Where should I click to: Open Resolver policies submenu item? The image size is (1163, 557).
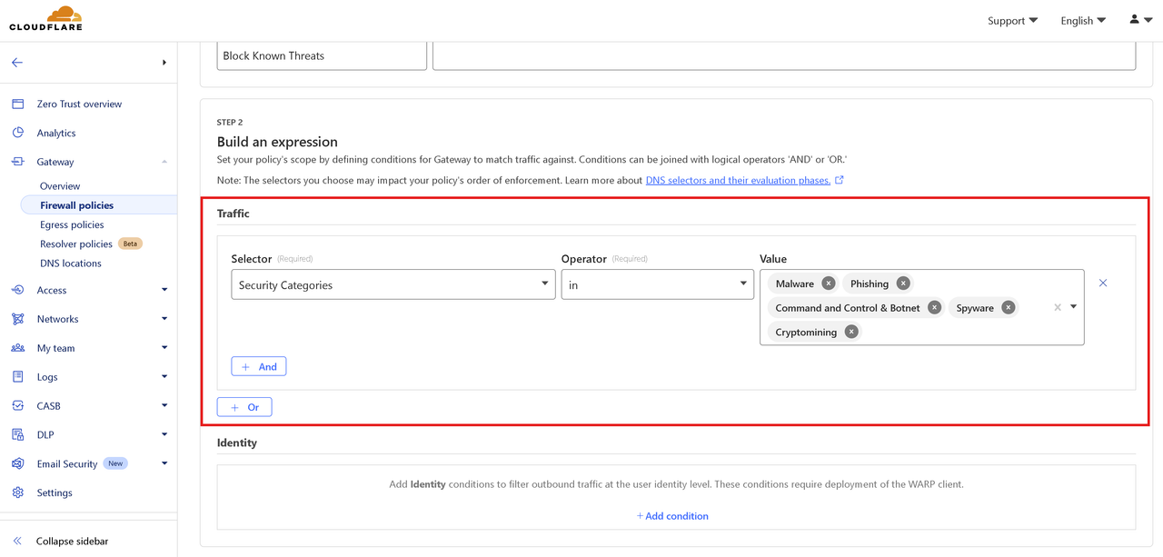point(76,244)
